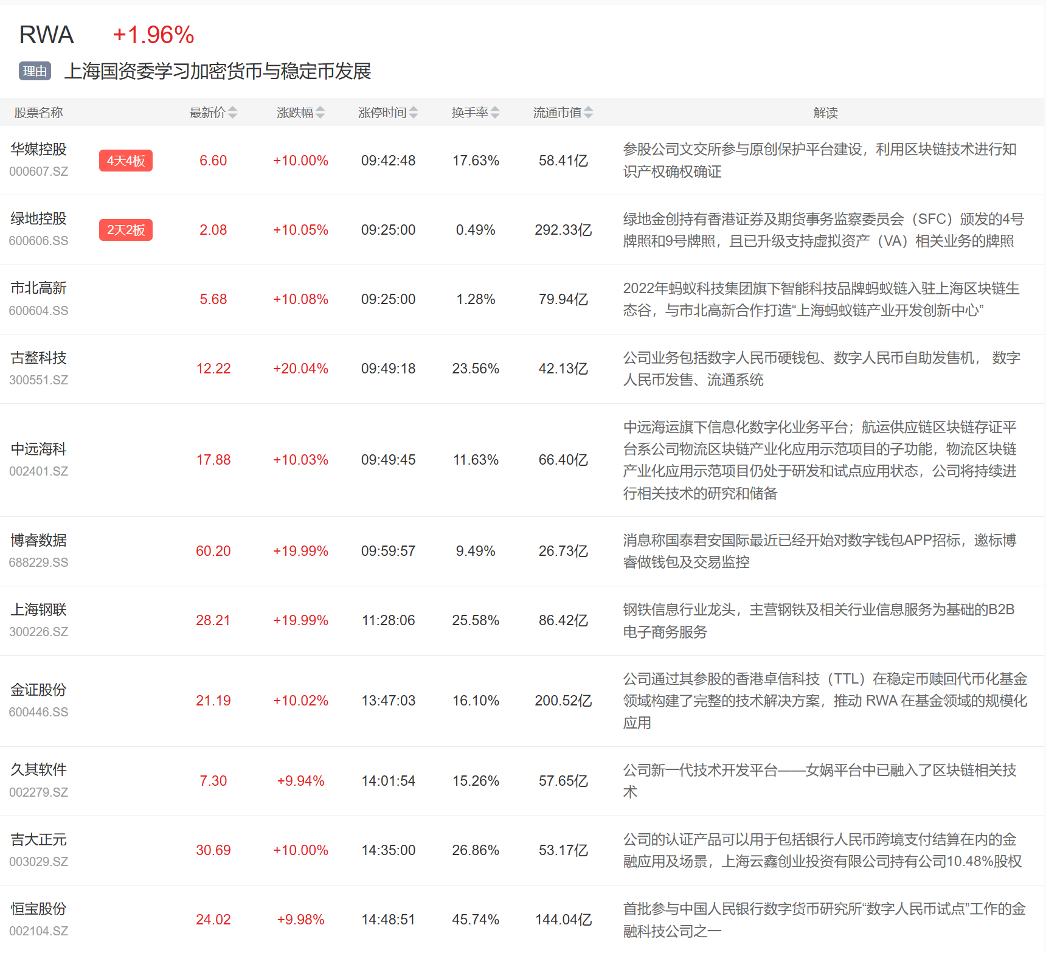The height and width of the screenshot is (953, 1046).
Task: Select stock code 003029.SZ
Action: [38, 862]
